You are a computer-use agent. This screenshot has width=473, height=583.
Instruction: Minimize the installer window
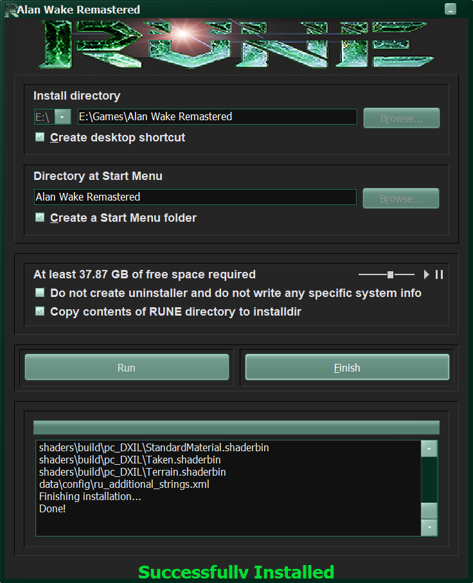[x=451, y=9]
